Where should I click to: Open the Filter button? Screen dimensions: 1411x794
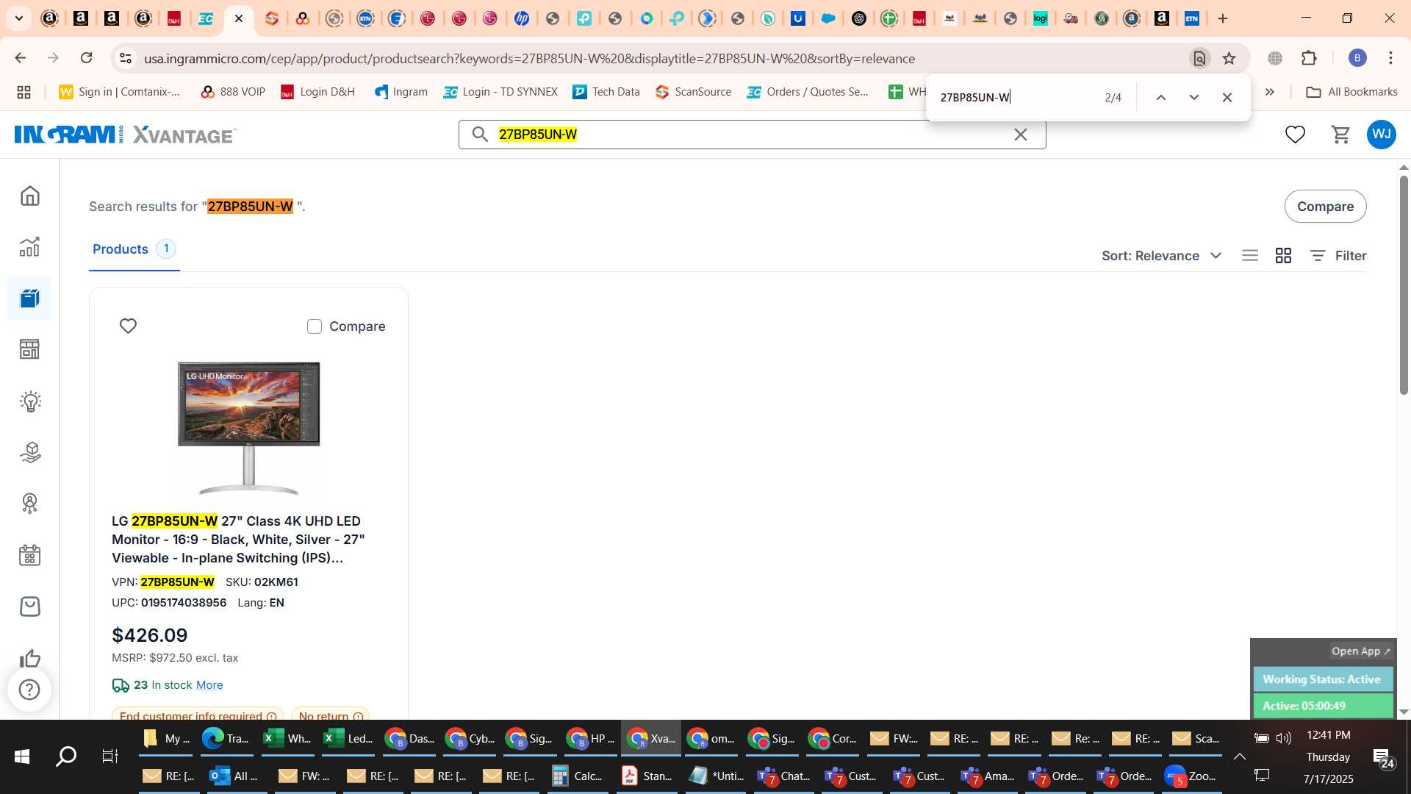tap(1338, 256)
